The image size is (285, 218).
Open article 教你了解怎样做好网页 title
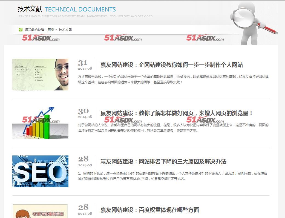pos(176,113)
